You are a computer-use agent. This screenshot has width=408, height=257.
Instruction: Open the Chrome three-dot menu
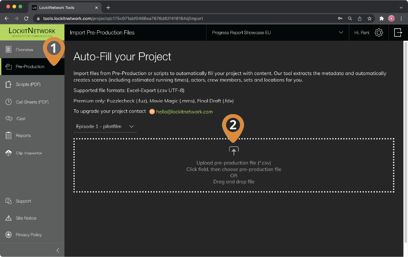[x=401, y=18]
